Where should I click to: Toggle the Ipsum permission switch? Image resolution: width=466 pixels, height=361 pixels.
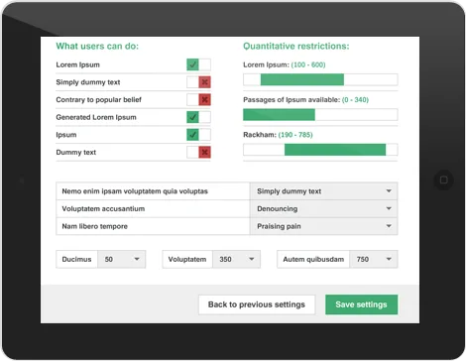198,135
